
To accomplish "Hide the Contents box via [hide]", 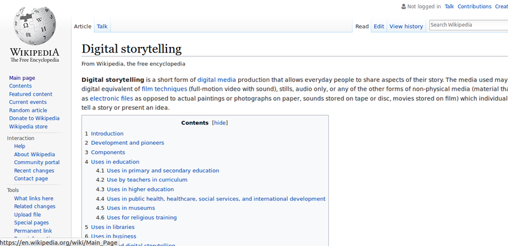I will point(220,123).
